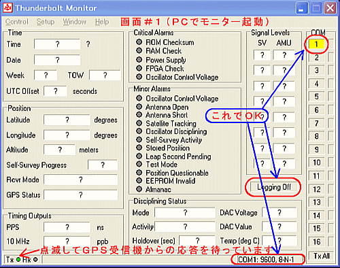This screenshot has height=268, width=340.
Task: Select COM port 7 button
Action: pos(316,123)
